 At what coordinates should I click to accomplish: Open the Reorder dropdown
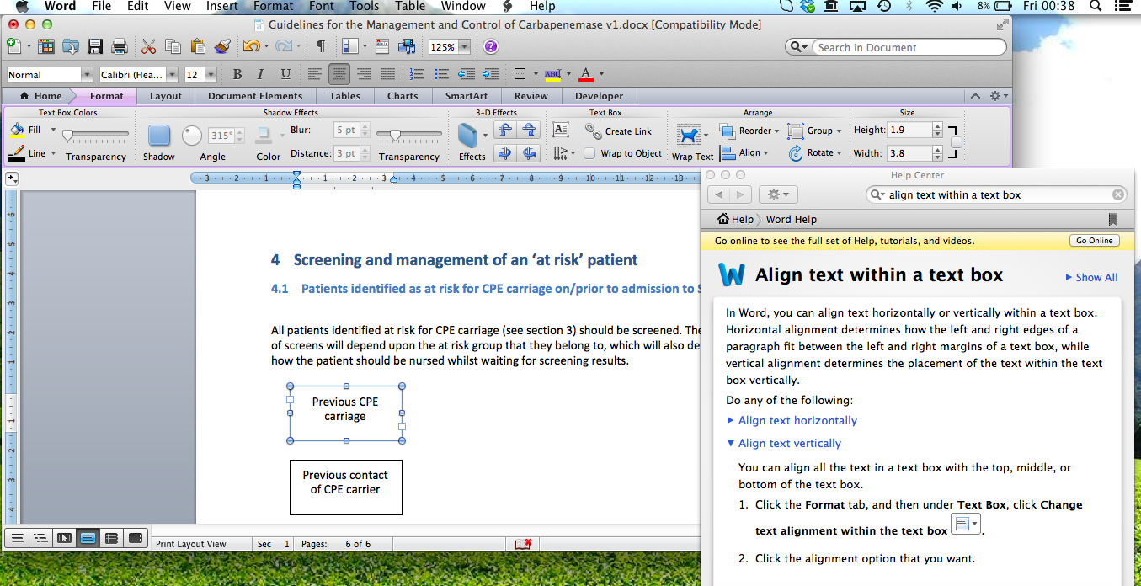[x=749, y=131]
